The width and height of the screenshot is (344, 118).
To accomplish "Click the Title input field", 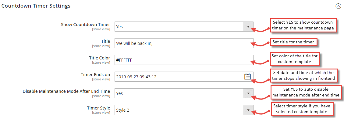I will 184,43.
